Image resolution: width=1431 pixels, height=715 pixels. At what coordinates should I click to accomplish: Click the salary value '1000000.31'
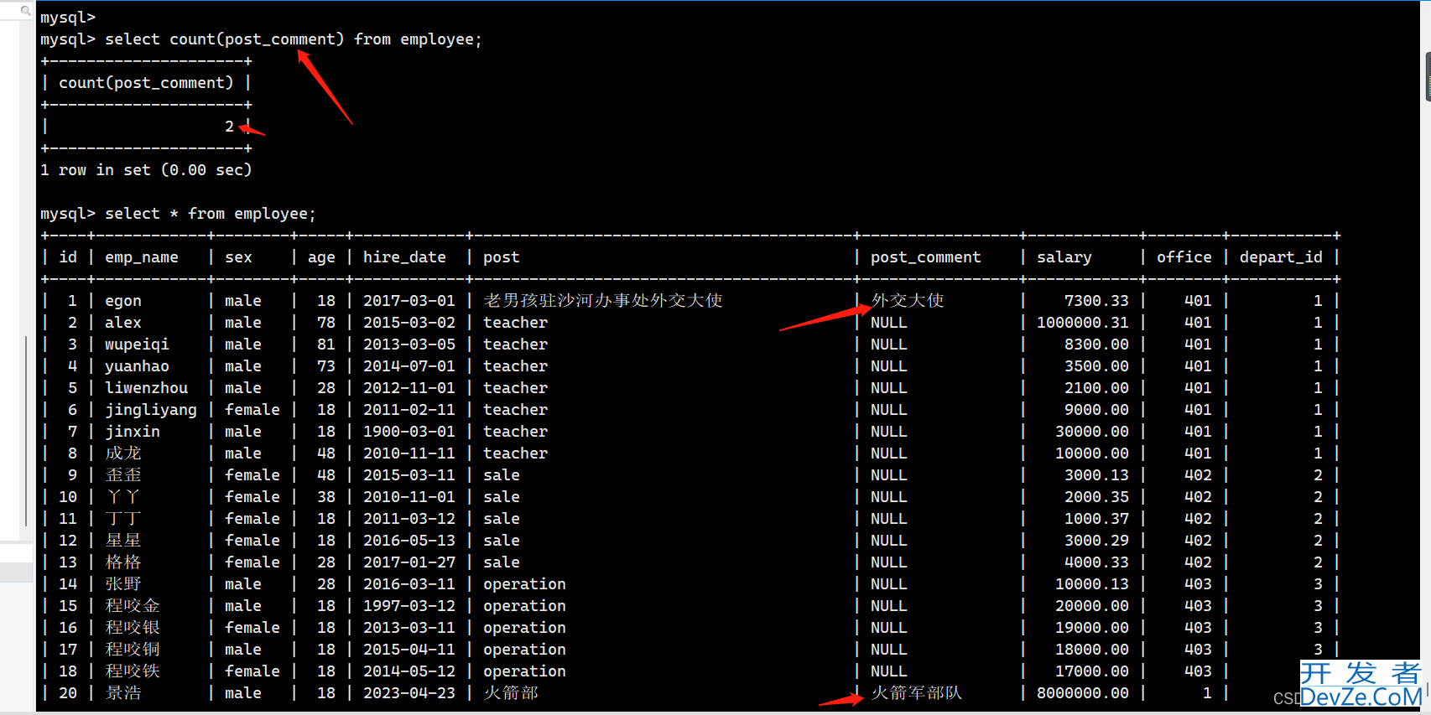pyautogui.click(x=1083, y=323)
